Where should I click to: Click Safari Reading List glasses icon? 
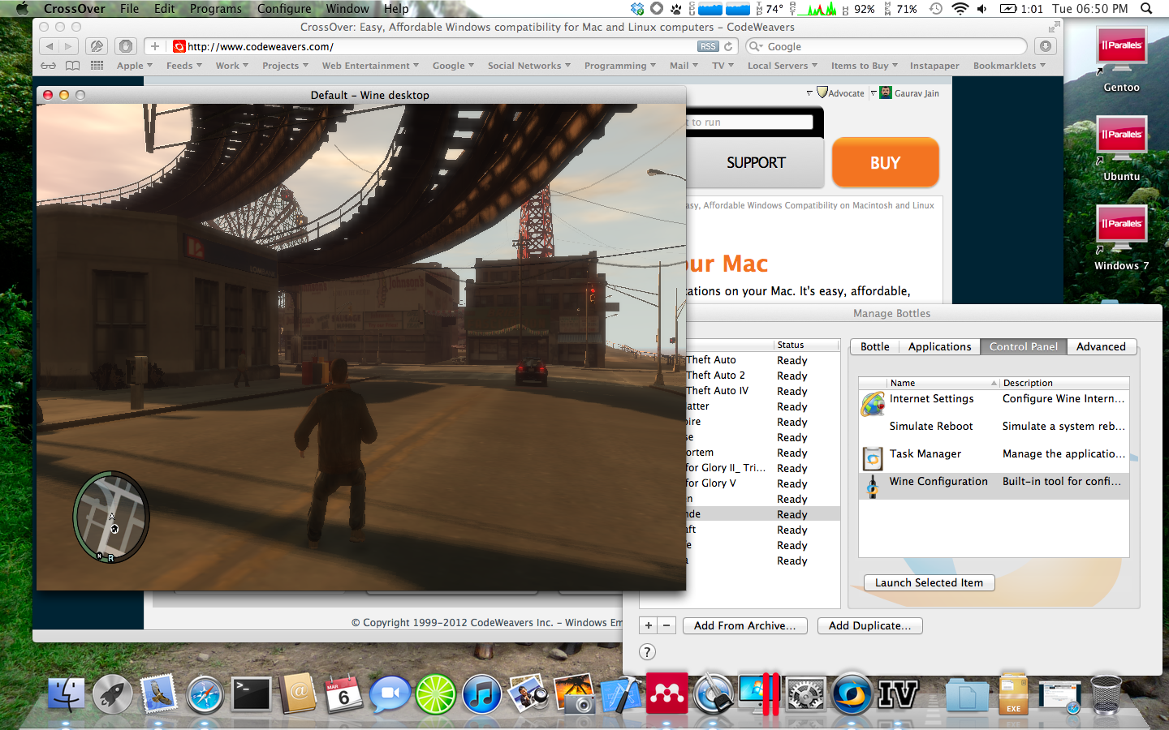pos(49,66)
